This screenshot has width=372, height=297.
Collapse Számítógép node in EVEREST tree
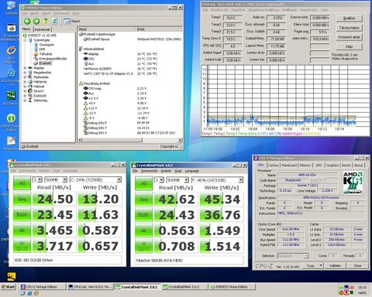[25, 40]
